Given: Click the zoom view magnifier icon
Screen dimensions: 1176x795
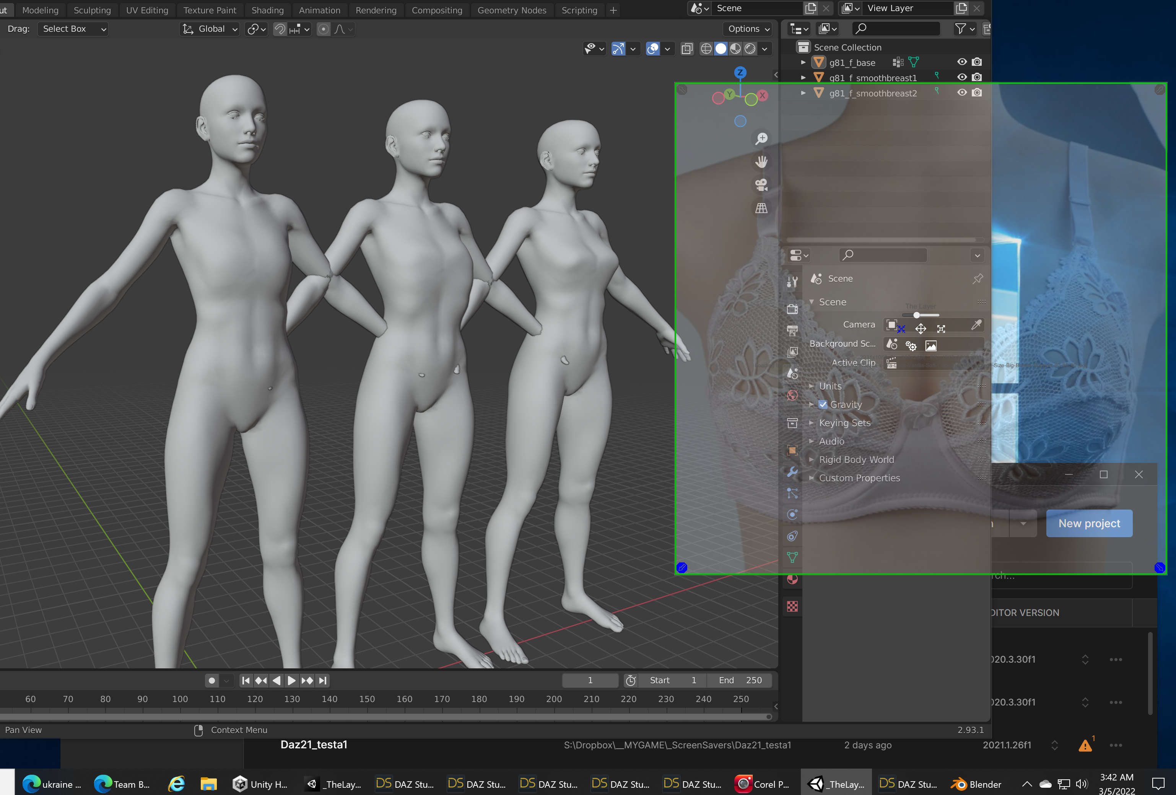Looking at the screenshot, I should point(761,139).
